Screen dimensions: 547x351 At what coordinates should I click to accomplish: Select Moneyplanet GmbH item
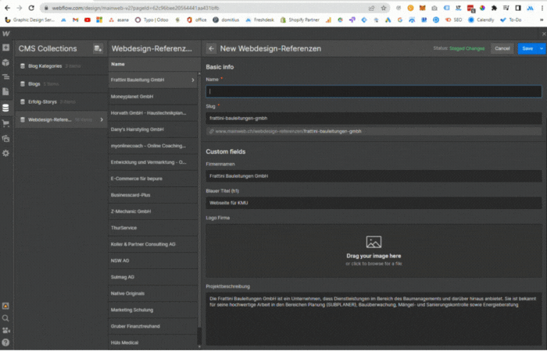click(153, 97)
